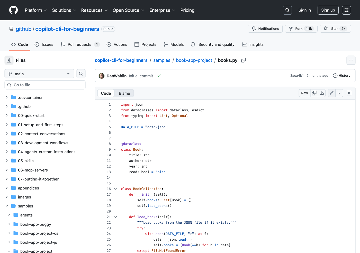Expand the 00-quick-start folder chevron
Viewport: 360px width, 253px height.
coord(7,115)
